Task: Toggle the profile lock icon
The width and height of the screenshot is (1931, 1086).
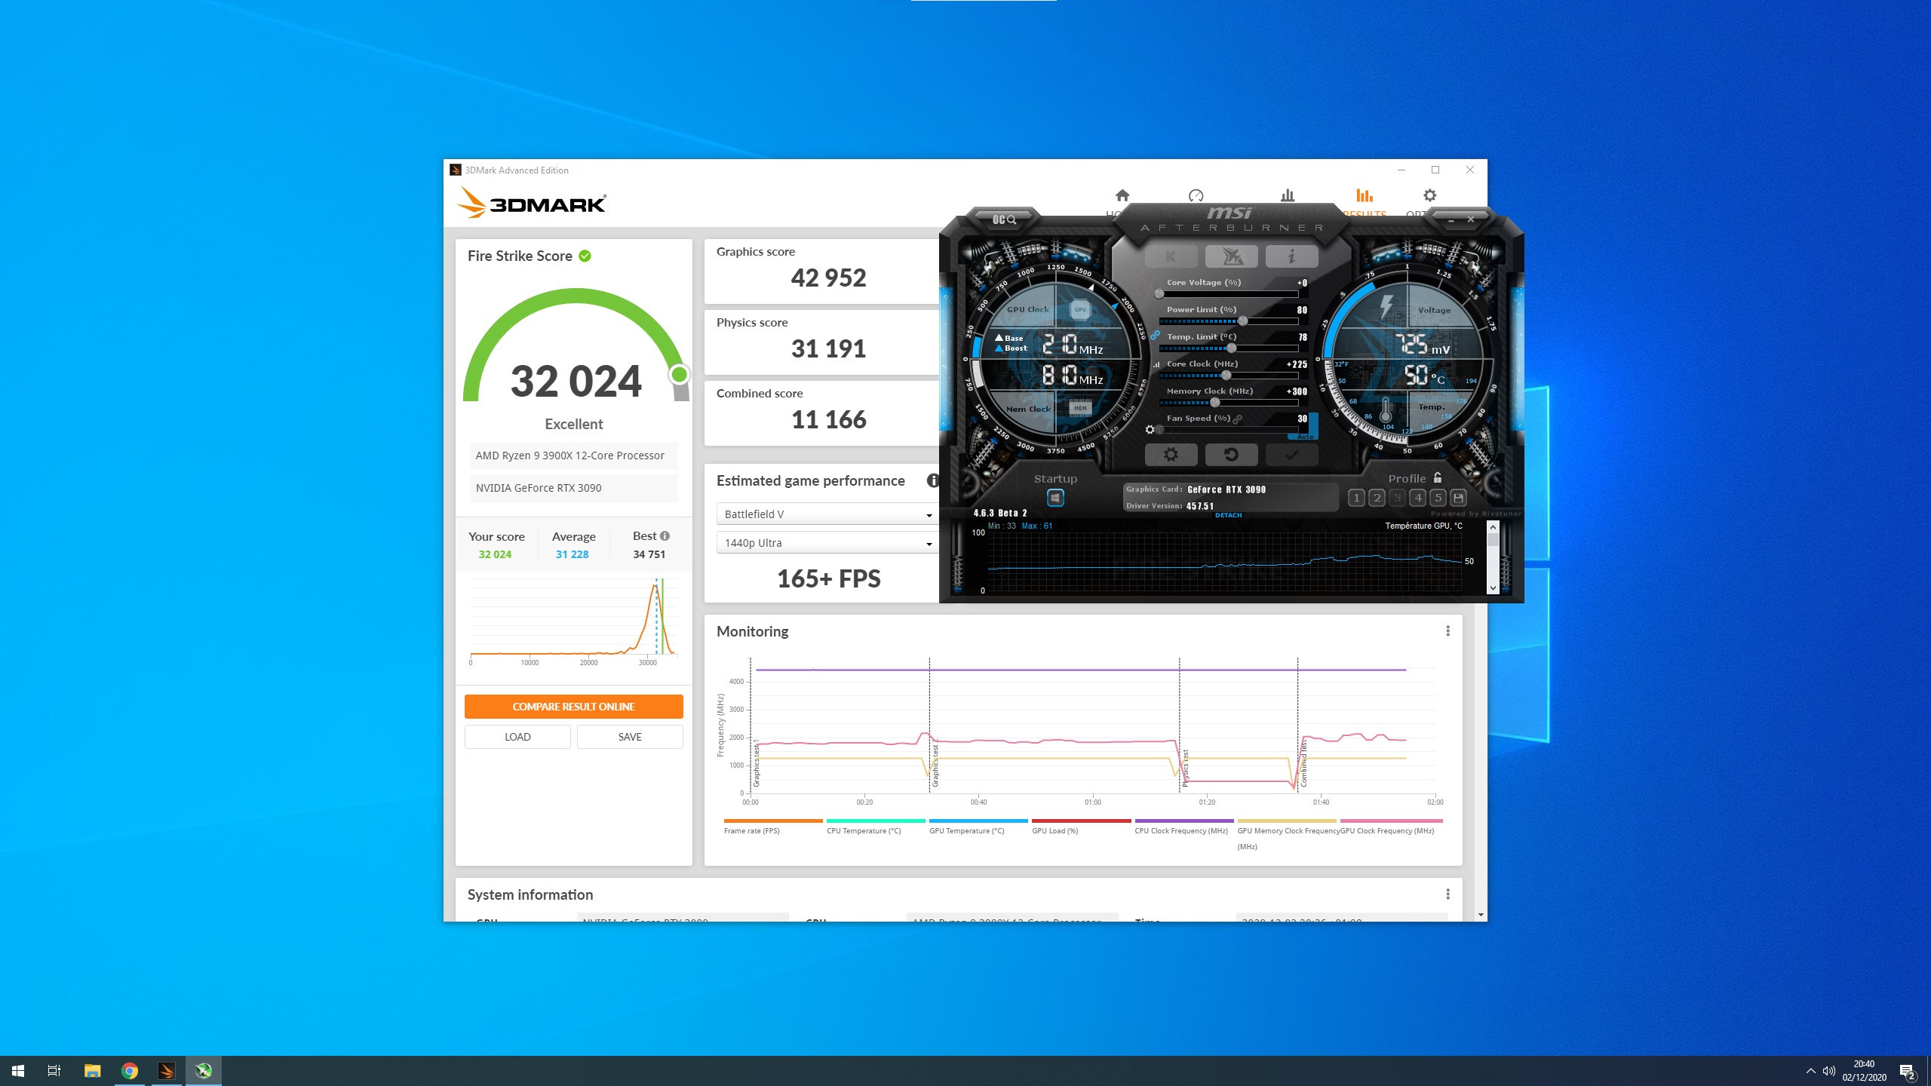Action: (1438, 477)
